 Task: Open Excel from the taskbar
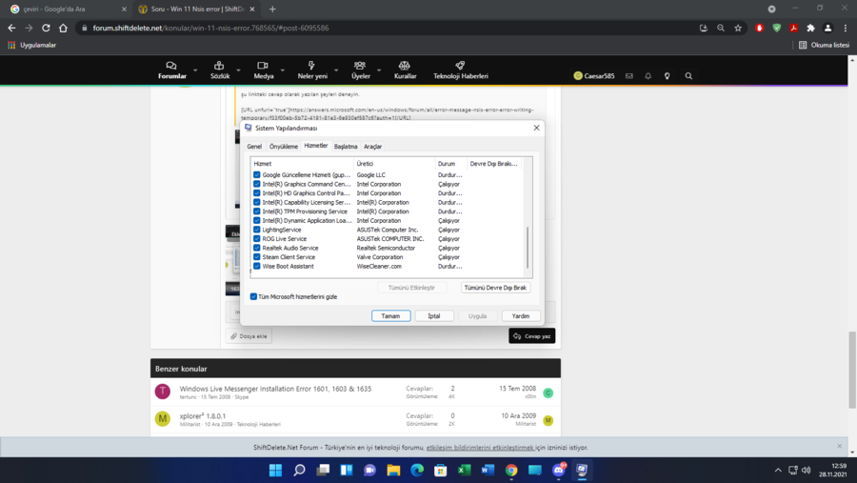tap(464, 470)
